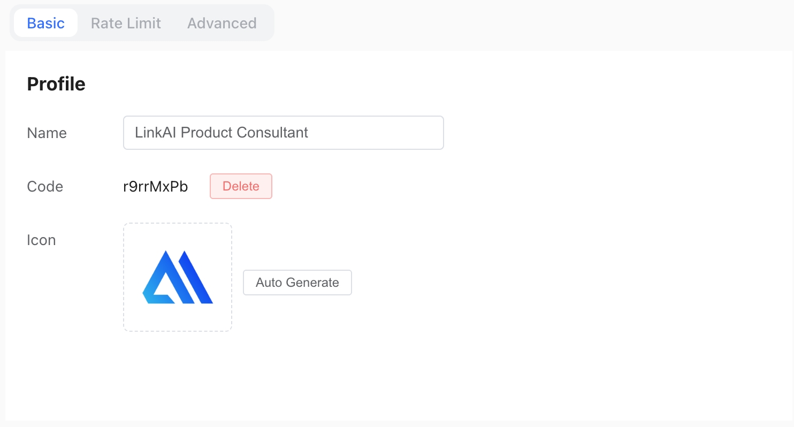
Task: Click the Auto Generate button
Action: (x=297, y=283)
